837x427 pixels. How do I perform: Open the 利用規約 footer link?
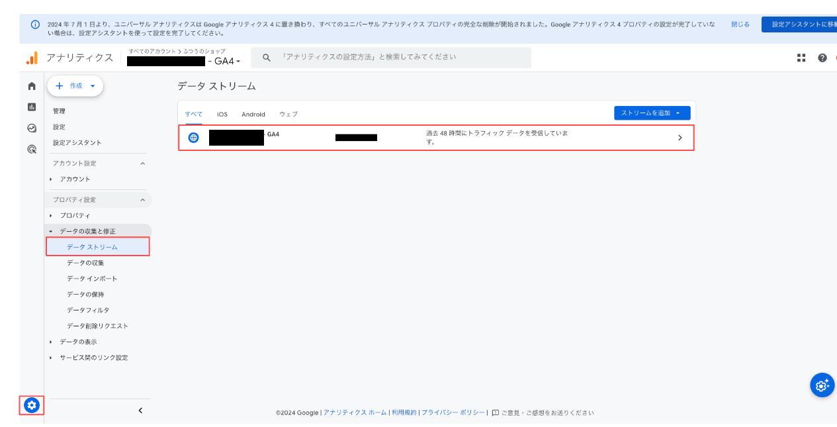coord(404,412)
